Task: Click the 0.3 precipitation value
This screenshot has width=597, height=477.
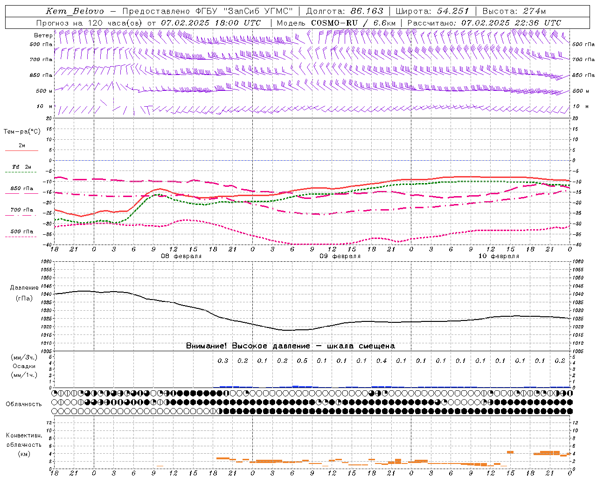Action: pos(223,361)
